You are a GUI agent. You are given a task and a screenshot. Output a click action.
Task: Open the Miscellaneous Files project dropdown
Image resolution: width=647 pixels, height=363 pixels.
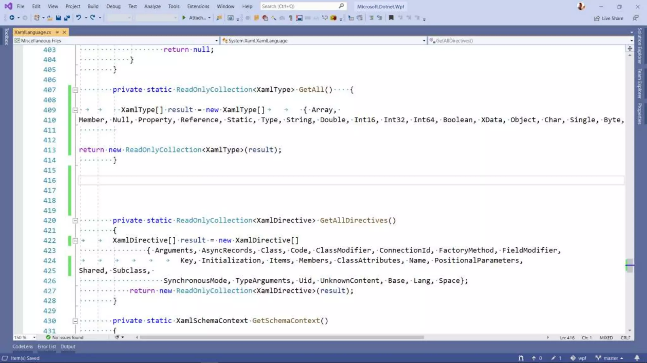(216, 41)
